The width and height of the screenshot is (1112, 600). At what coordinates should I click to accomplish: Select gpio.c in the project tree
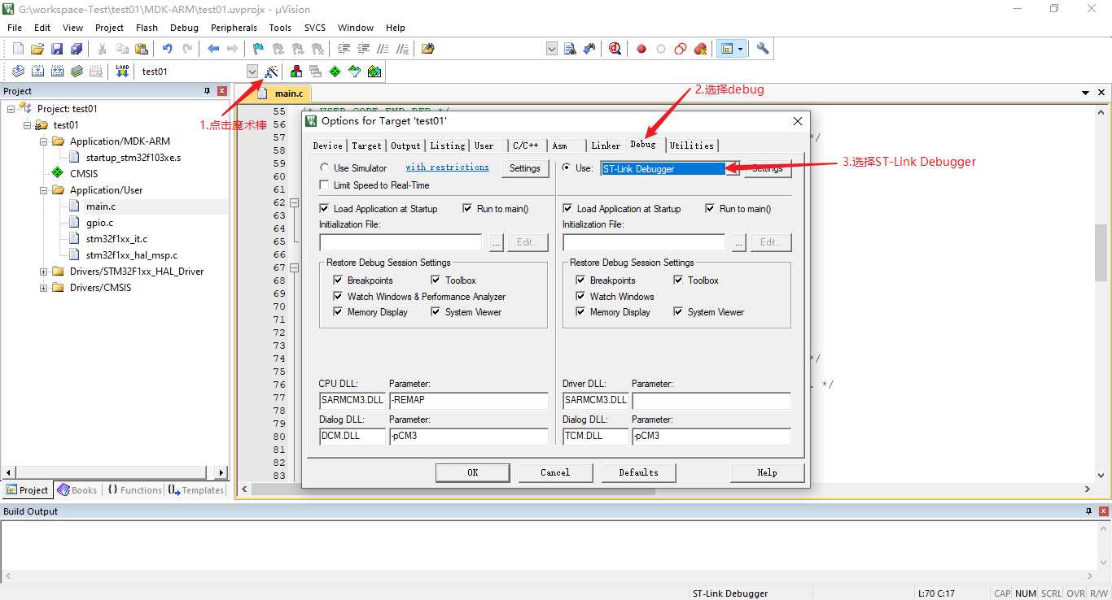point(99,223)
